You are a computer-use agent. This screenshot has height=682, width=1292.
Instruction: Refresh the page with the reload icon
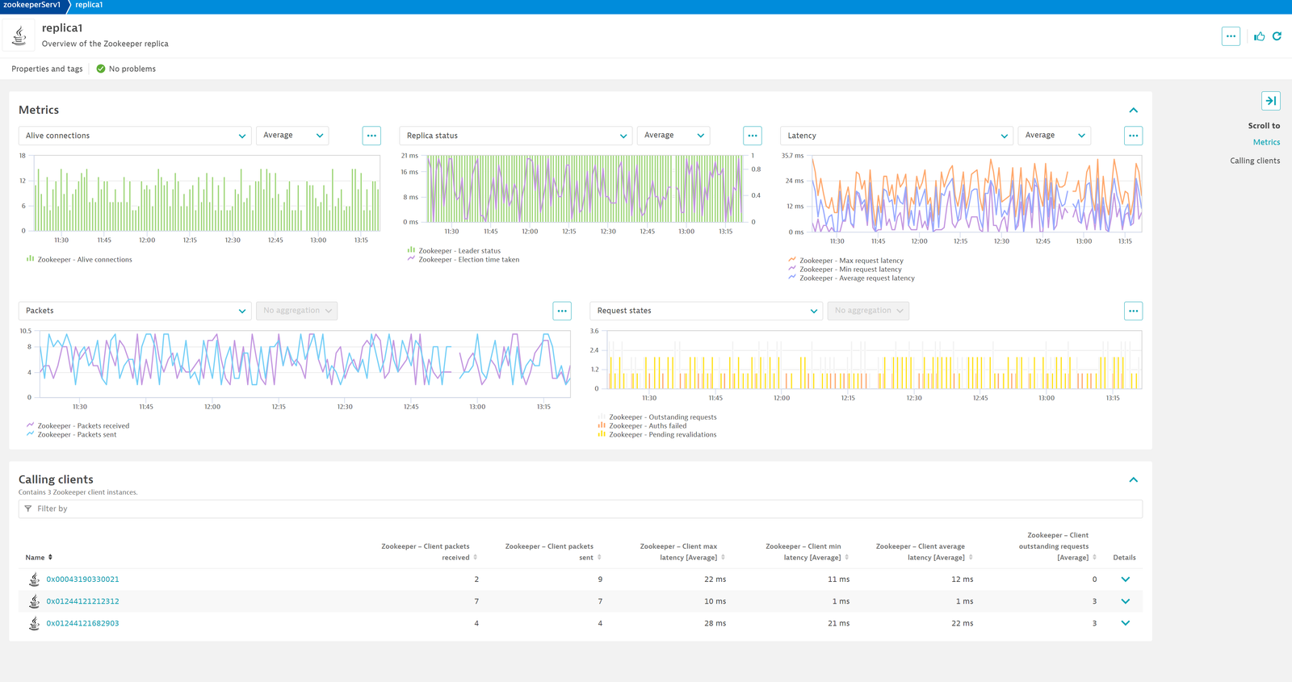pyautogui.click(x=1277, y=36)
